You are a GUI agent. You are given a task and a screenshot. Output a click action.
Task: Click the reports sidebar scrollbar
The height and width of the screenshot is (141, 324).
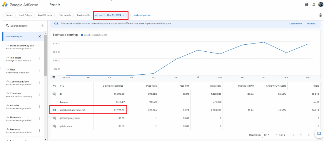click(x=46, y=56)
